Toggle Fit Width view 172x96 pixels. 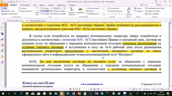(x=45, y=11)
